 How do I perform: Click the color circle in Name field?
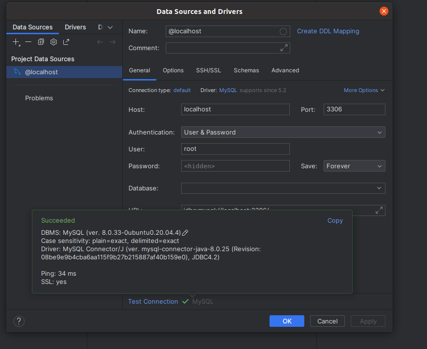pyautogui.click(x=283, y=31)
